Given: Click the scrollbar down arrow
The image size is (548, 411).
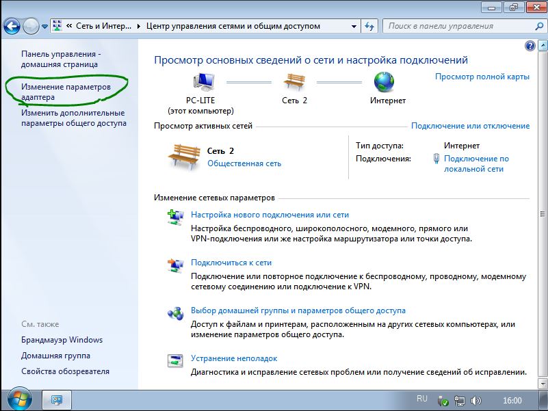Looking at the screenshot, I should tap(543, 383).
